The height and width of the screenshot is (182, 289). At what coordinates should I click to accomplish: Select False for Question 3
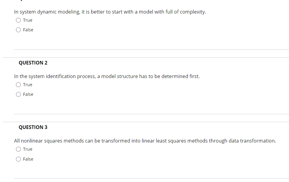(x=18, y=159)
